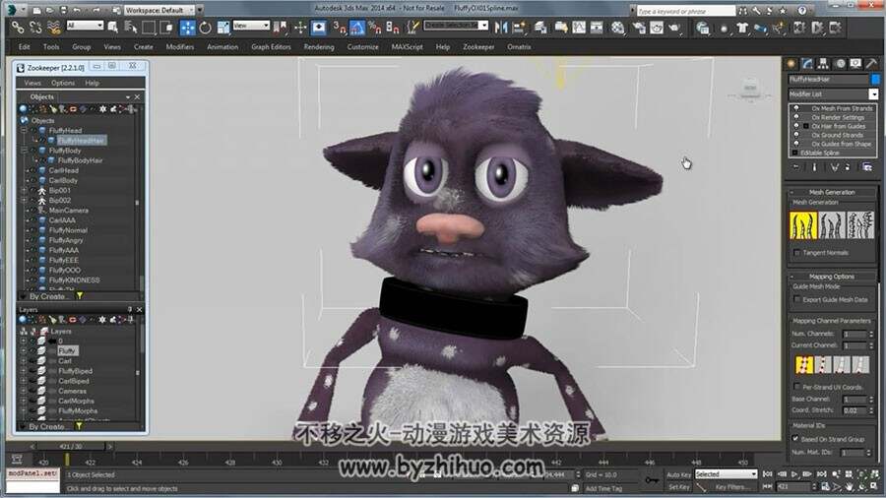Click the teapot Render Production icon
The image size is (886, 498).
pyautogui.click(x=674, y=27)
